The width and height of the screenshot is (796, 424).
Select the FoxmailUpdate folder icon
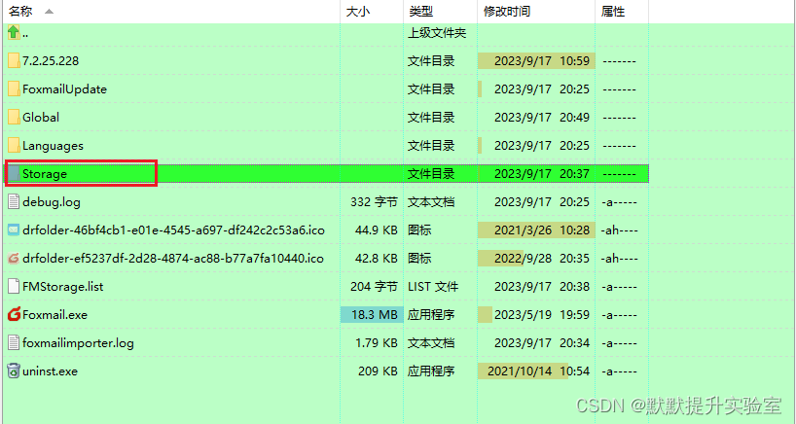click(14, 89)
